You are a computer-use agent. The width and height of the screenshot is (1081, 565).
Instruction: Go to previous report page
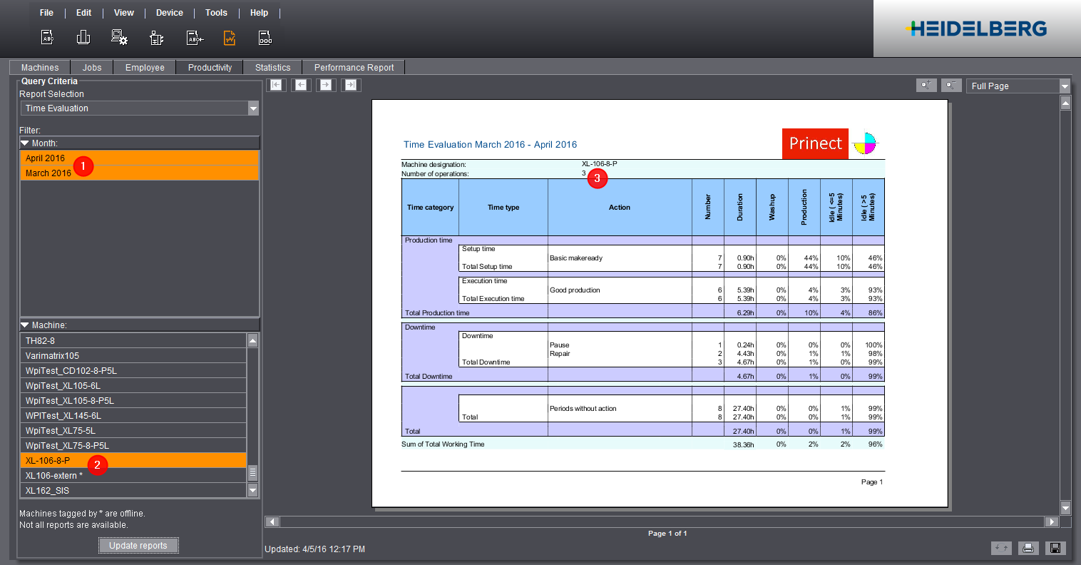tap(301, 85)
